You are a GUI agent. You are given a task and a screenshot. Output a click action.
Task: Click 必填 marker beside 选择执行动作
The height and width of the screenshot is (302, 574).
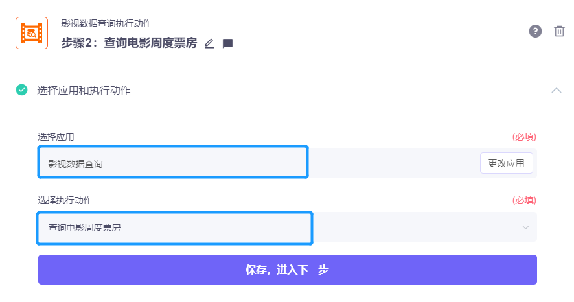pos(524,200)
